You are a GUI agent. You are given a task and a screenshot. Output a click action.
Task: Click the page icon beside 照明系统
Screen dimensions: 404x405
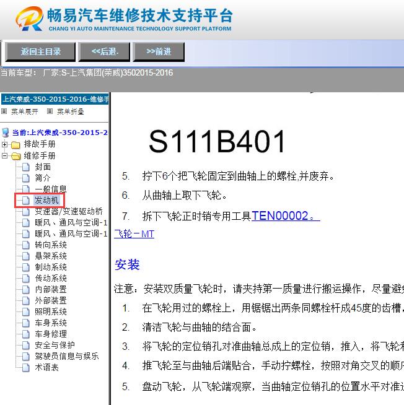coord(26,311)
